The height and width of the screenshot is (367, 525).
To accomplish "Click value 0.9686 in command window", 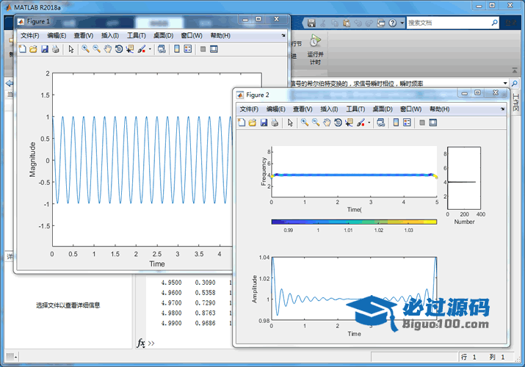I will point(205,323).
